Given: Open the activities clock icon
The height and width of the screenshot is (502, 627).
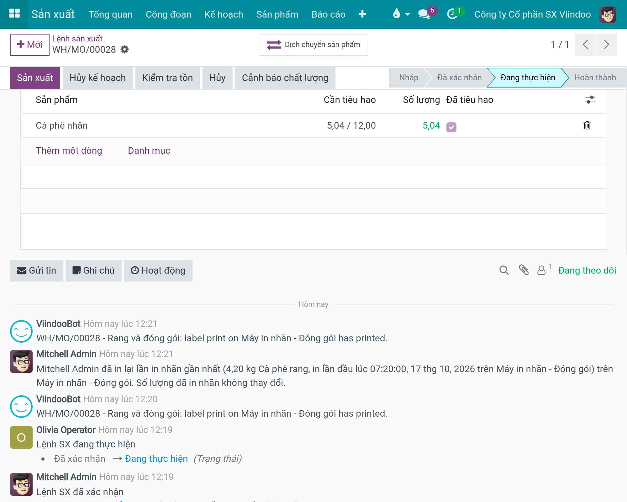Looking at the screenshot, I should 452,14.
